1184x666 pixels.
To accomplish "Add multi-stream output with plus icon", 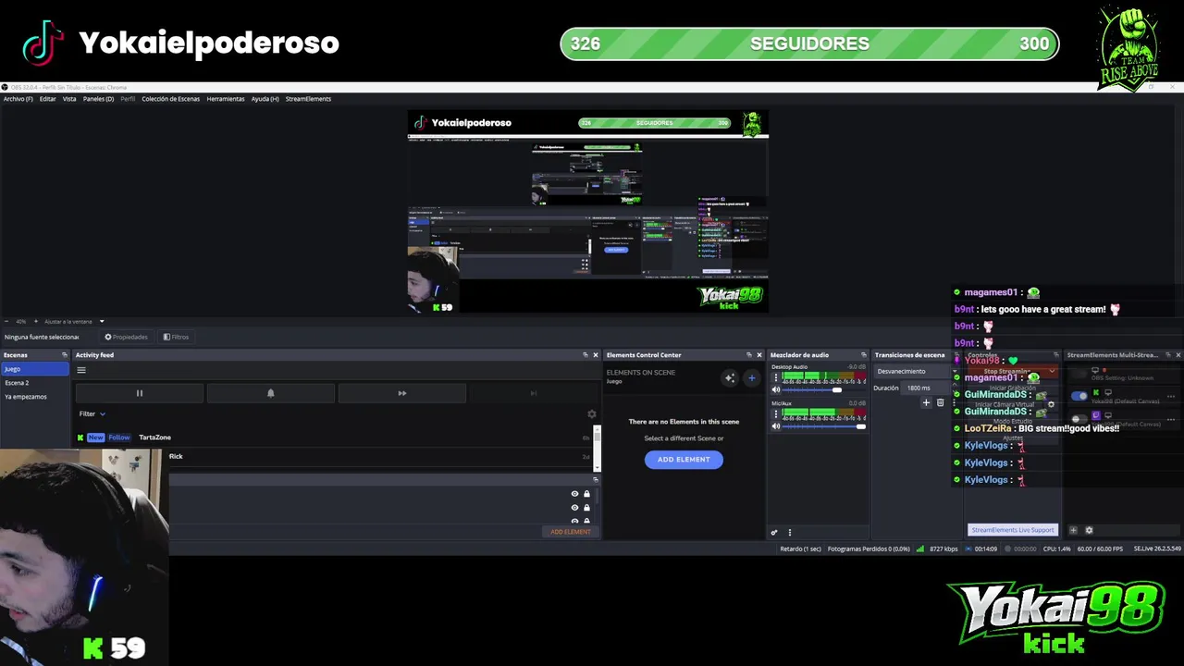I will 1073,530.
